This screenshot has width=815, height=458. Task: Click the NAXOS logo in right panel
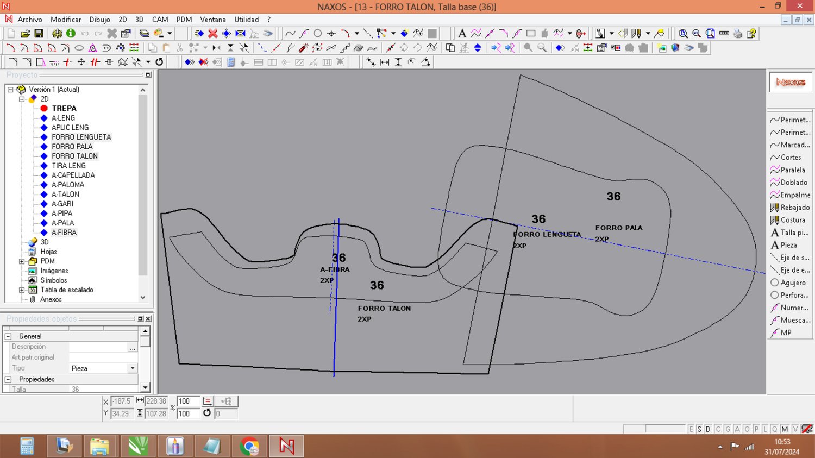click(x=791, y=83)
